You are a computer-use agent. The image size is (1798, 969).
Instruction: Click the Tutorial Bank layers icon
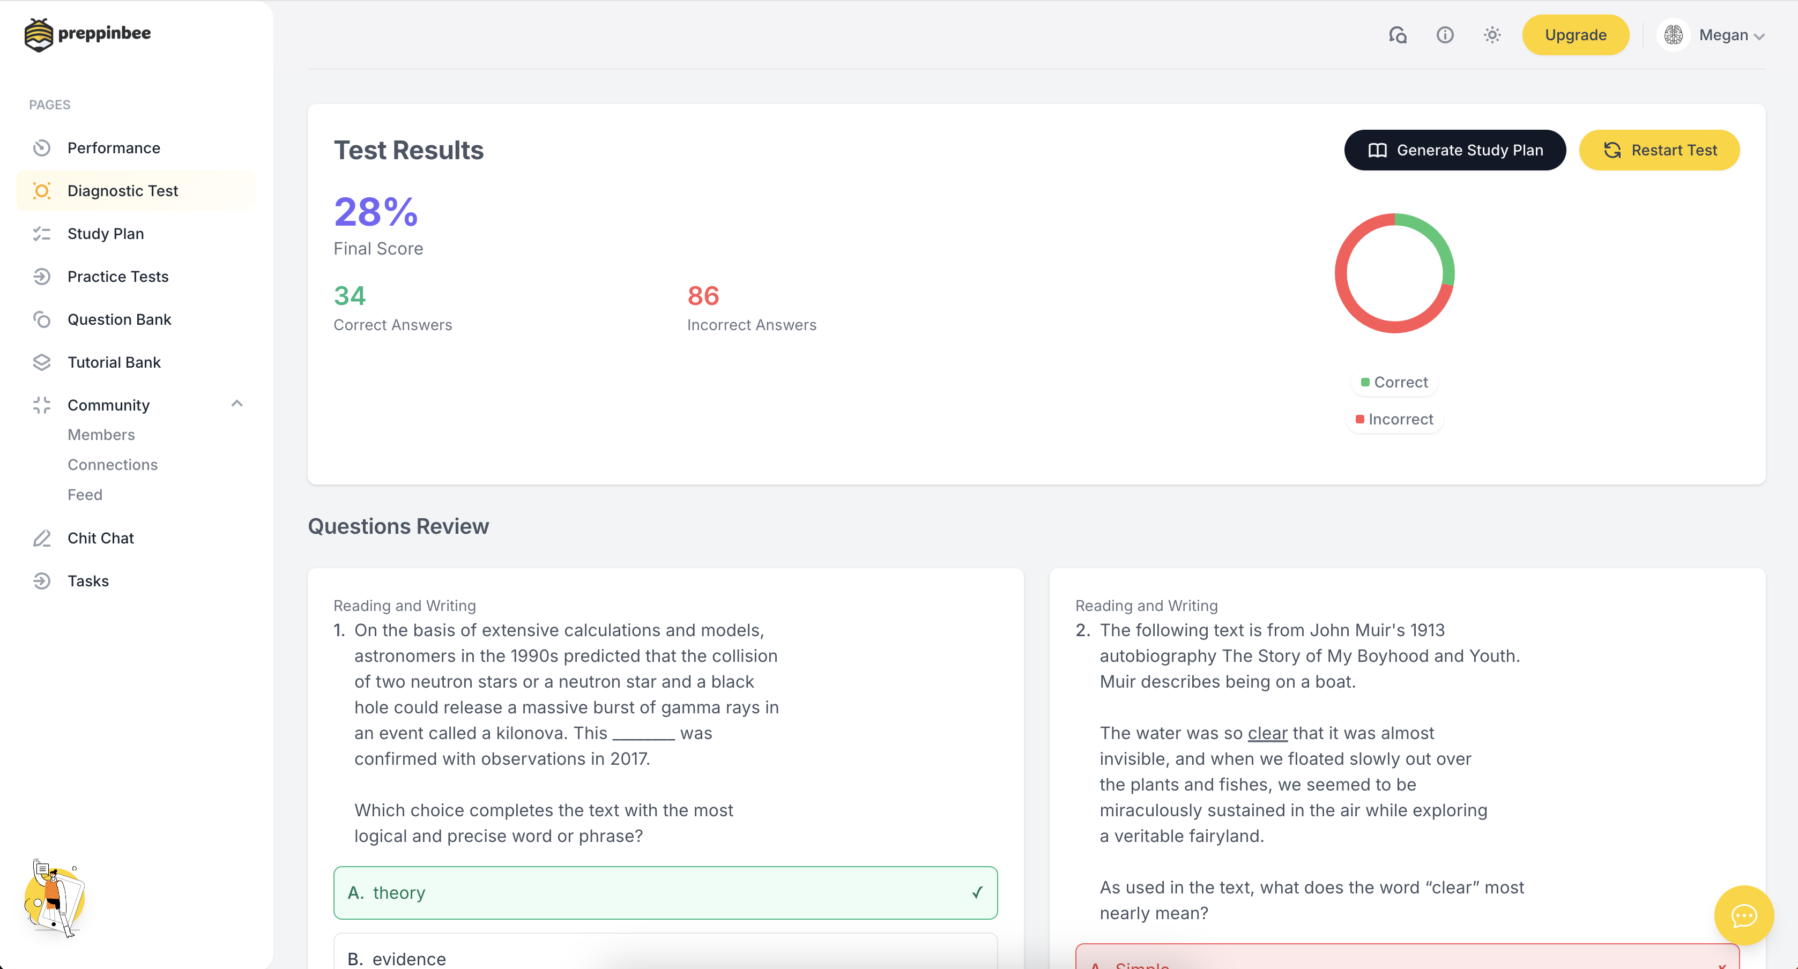pos(42,362)
